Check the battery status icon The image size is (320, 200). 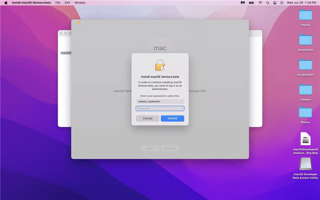coord(251,2)
